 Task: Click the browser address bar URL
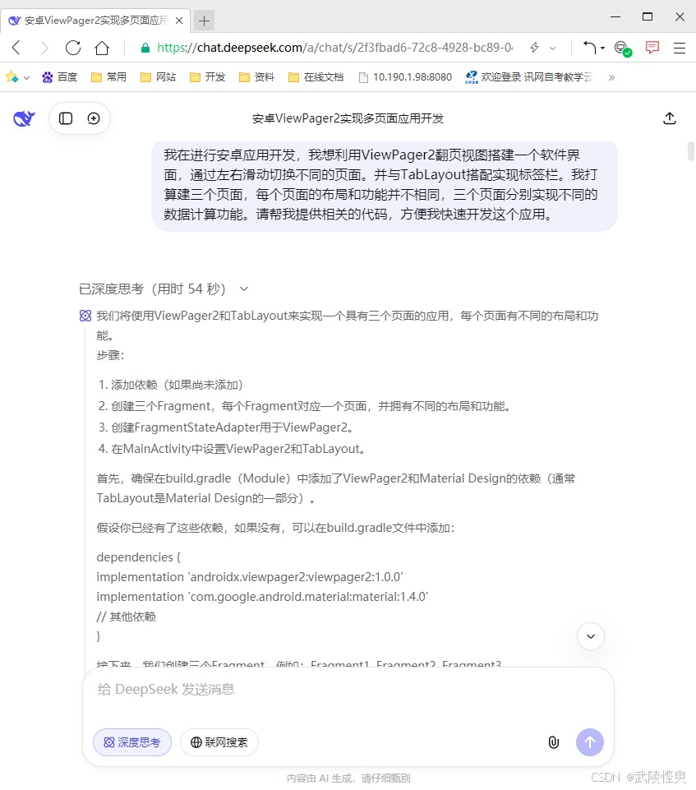pos(335,48)
